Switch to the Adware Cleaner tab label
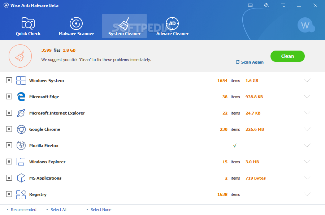This screenshot has height=215, width=325. tap(173, 34)
